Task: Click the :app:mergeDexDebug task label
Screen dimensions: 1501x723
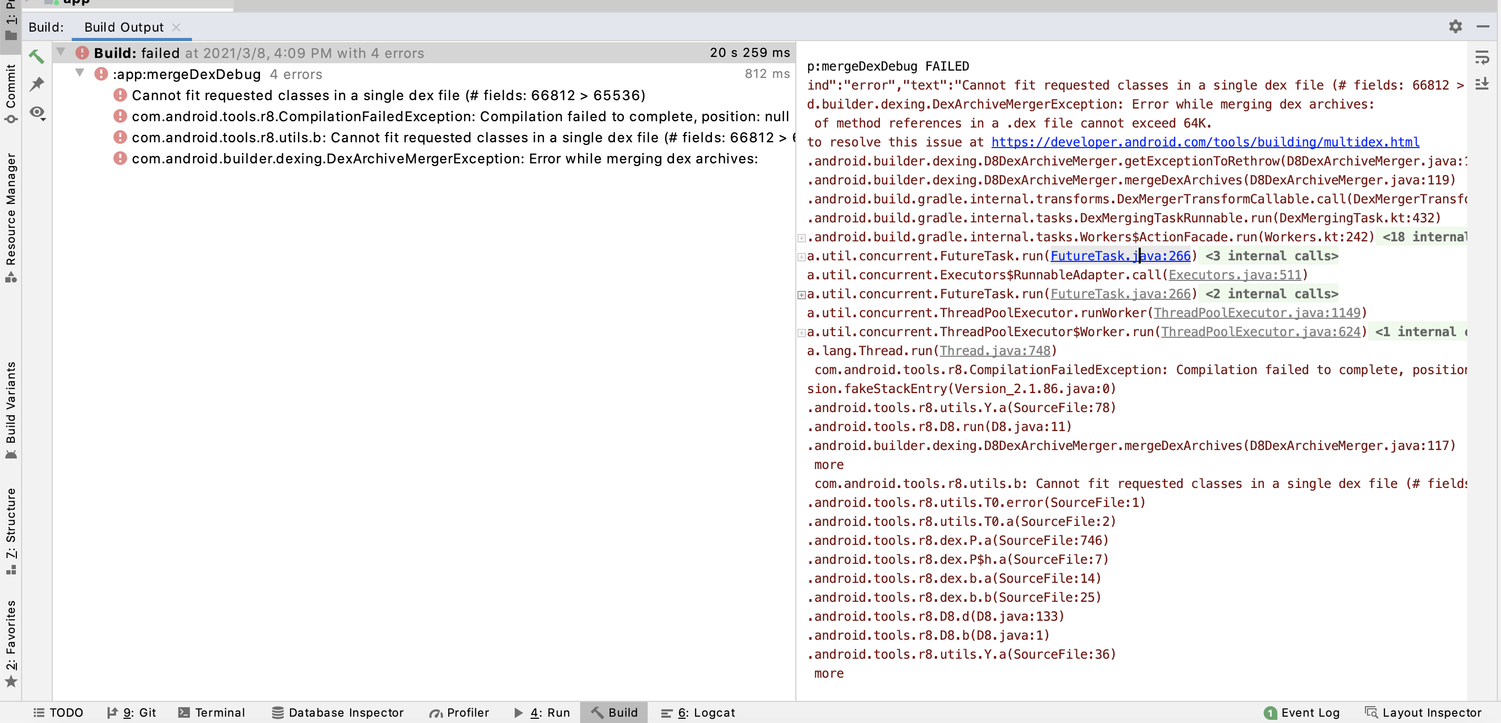Action: 187,74
